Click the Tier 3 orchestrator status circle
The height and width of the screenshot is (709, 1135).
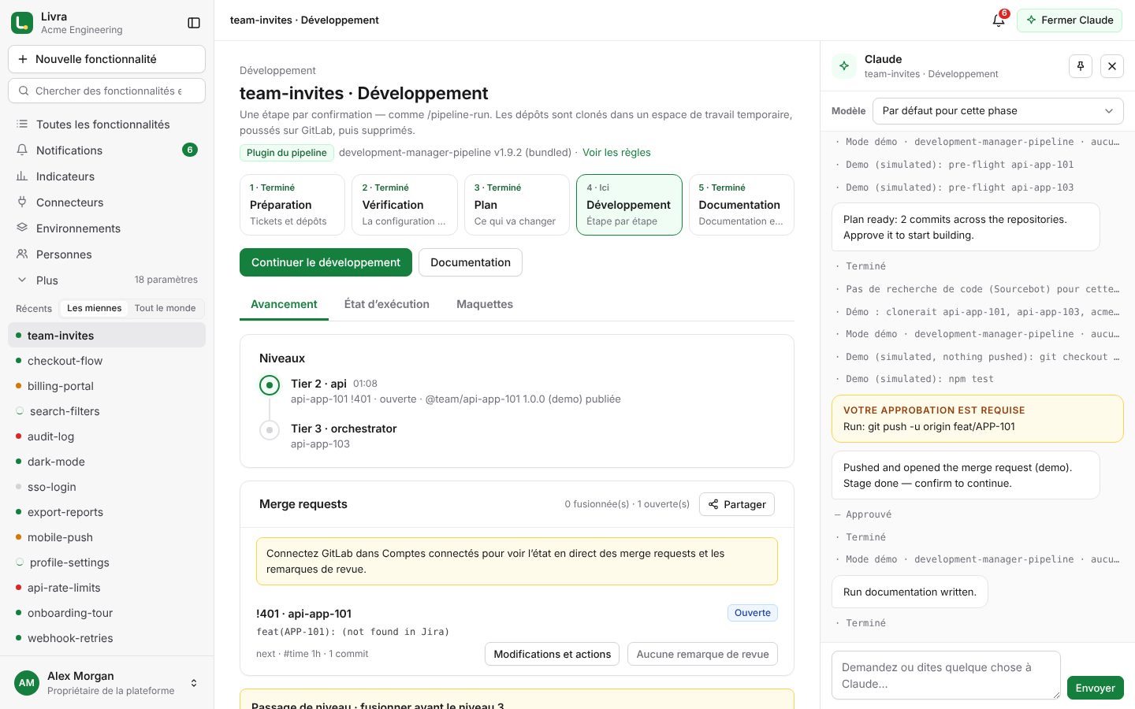click(x=270, y=430)
